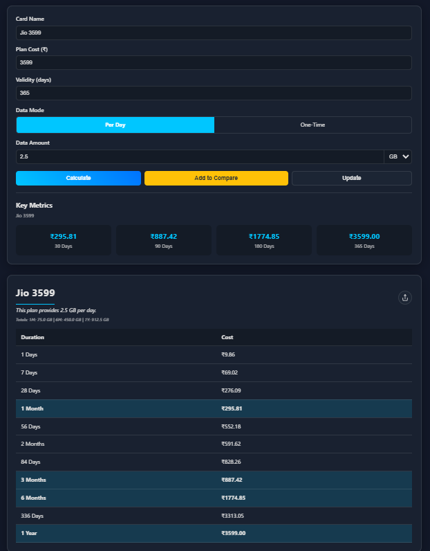The image size is (430, 551).
Task: Click the 84 Days row label
Action: click(30, 462)
